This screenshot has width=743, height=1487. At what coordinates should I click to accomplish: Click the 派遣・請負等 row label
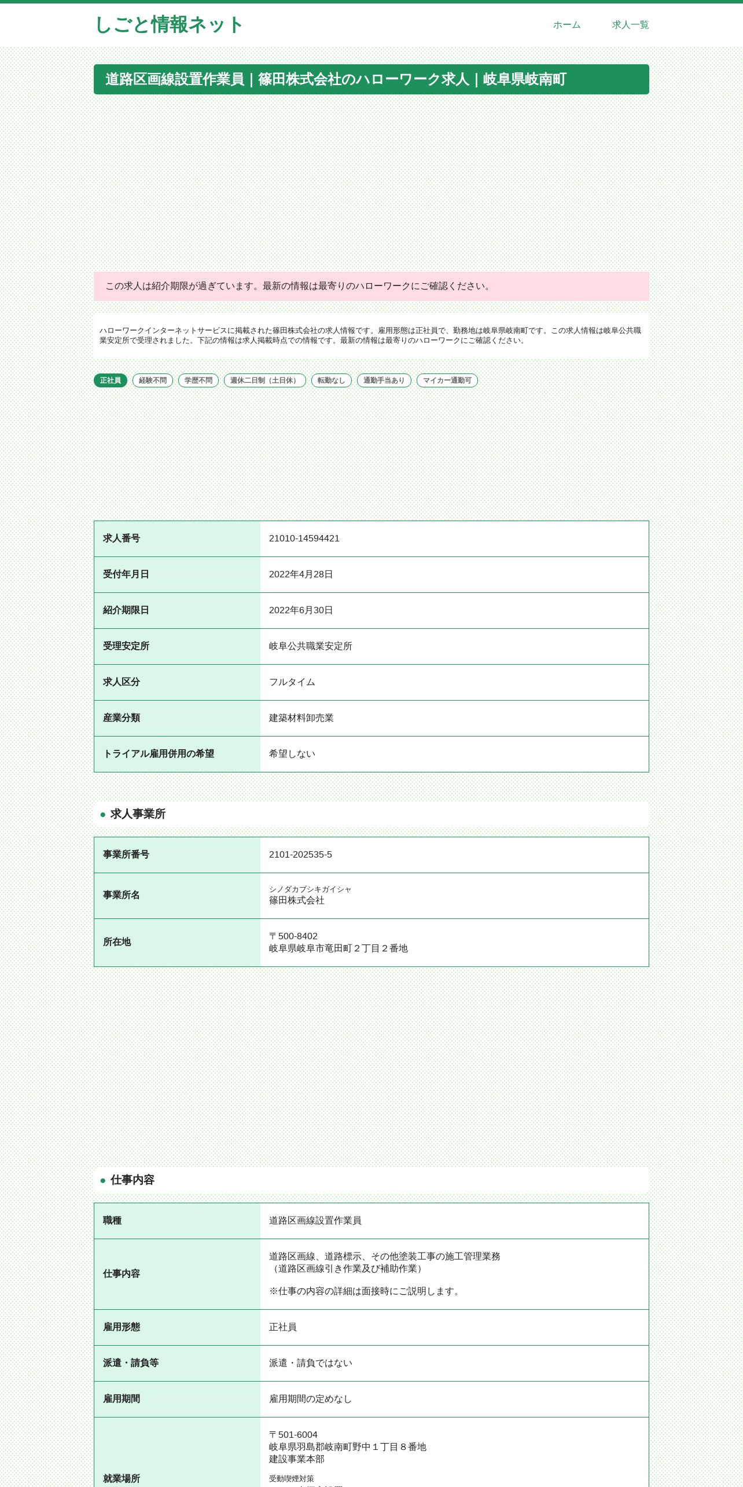[131, 1363]
